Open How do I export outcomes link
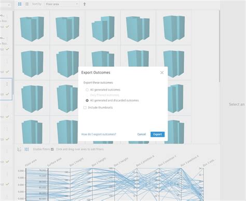This screenshot has width=246, height=201. coord(99,134)
